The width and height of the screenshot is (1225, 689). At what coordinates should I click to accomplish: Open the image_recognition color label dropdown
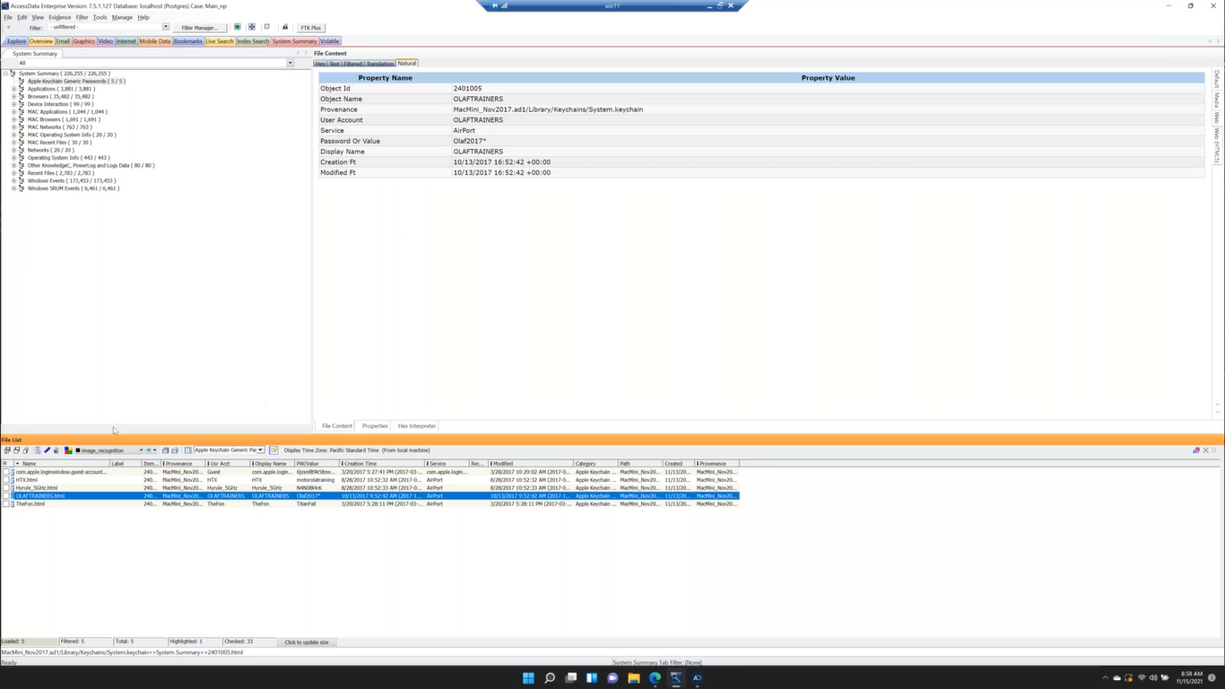(141, 450)
